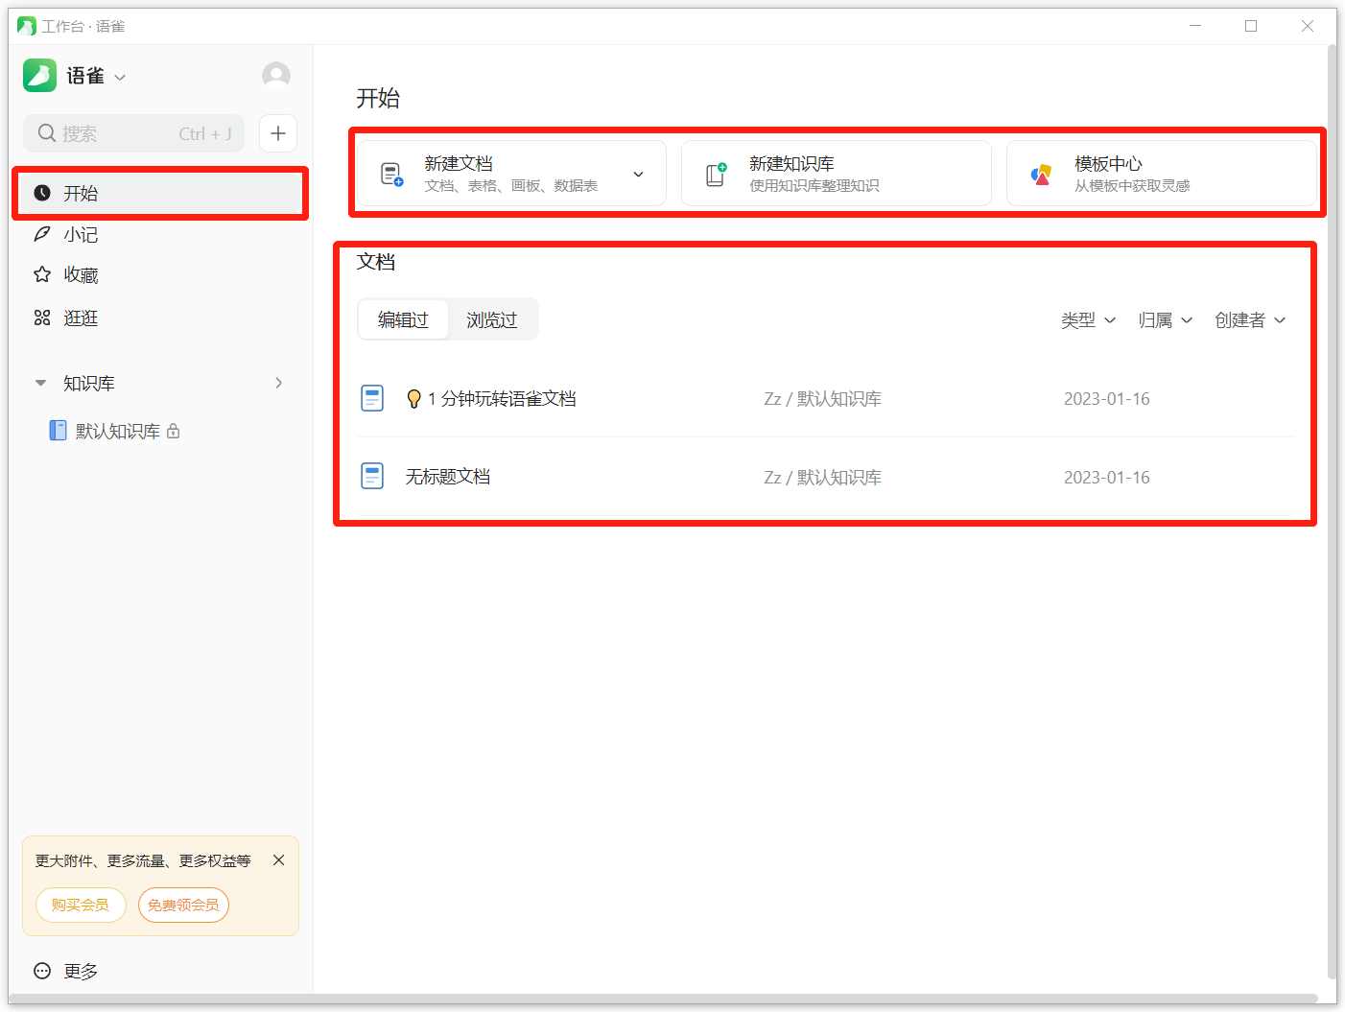Click the ellipsis icon beside 更多
The width and height of the screenshot is (1345, 1012).
point(42,971)
